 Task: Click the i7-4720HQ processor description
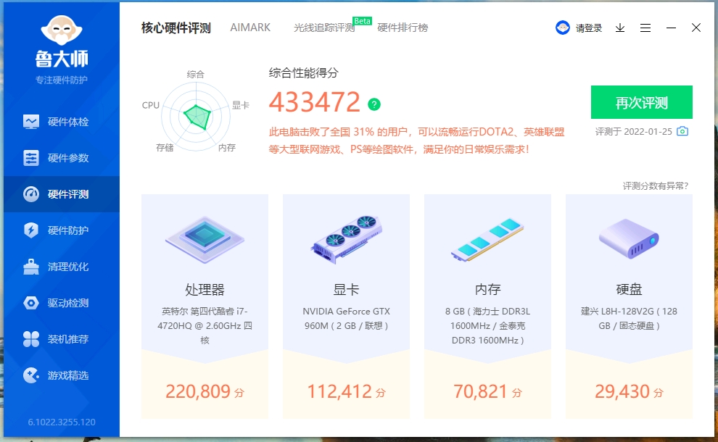[x=205, y=326]
